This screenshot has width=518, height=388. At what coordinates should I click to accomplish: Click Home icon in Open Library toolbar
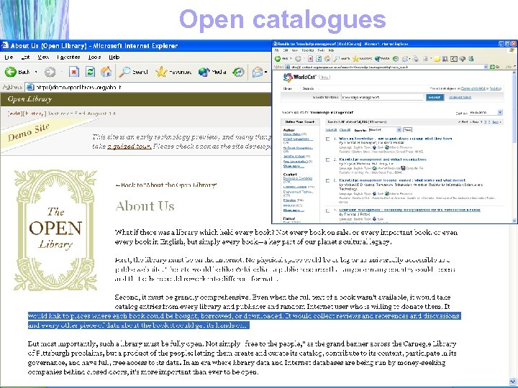coord(106,72)
